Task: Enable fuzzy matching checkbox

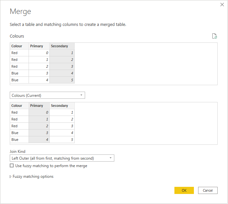Action: pyautogui.click(x=12, y=166)
